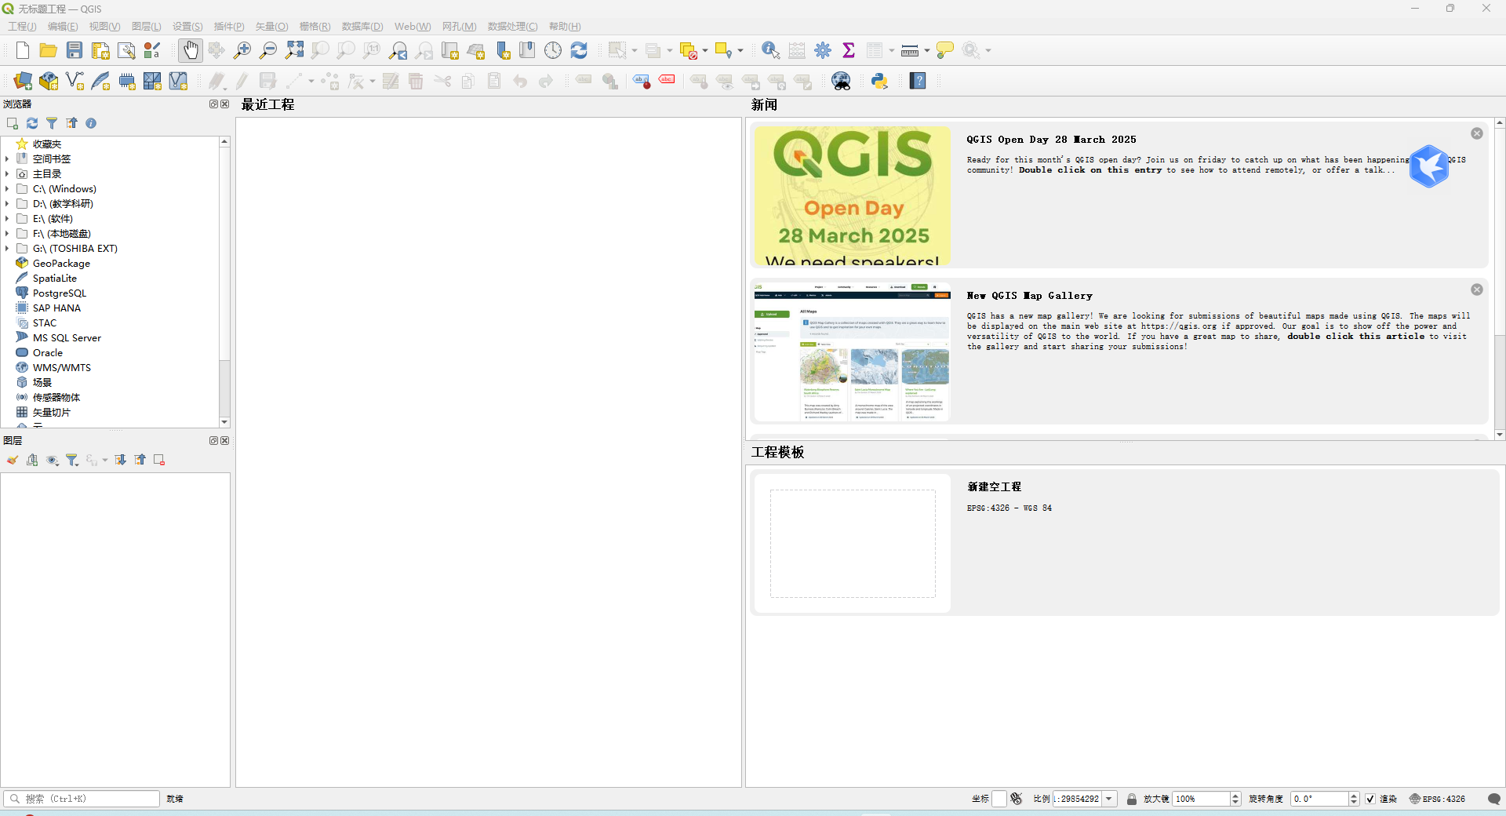The width and height of the screenshot is (1506, 816).
Task: Expand the 空间书签 tree node
Action: pyautogui.click(x=7, y=158)
